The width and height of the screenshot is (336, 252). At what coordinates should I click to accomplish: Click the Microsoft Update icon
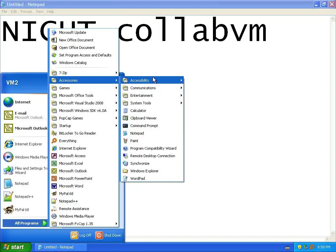(54, 32)
